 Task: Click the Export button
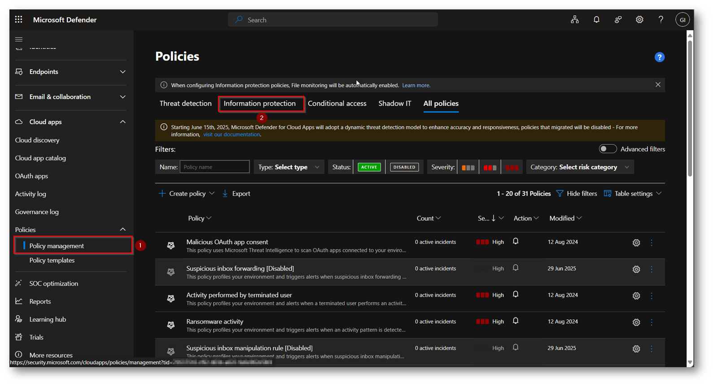(x=236, y=194)
